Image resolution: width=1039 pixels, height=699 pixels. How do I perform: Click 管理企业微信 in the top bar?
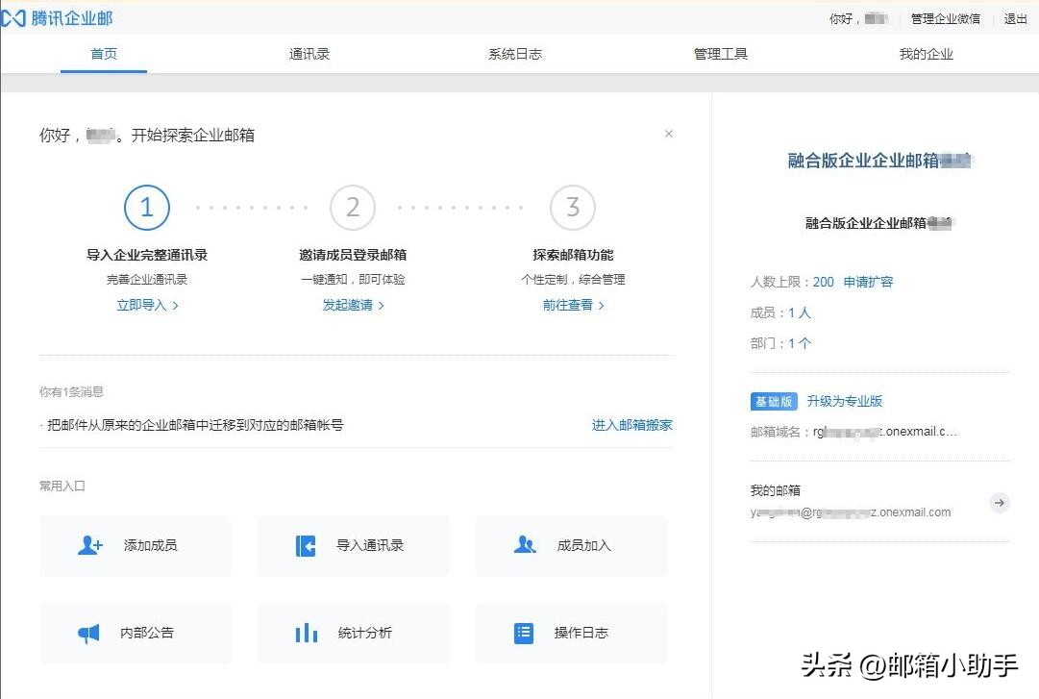click(944, 17)
